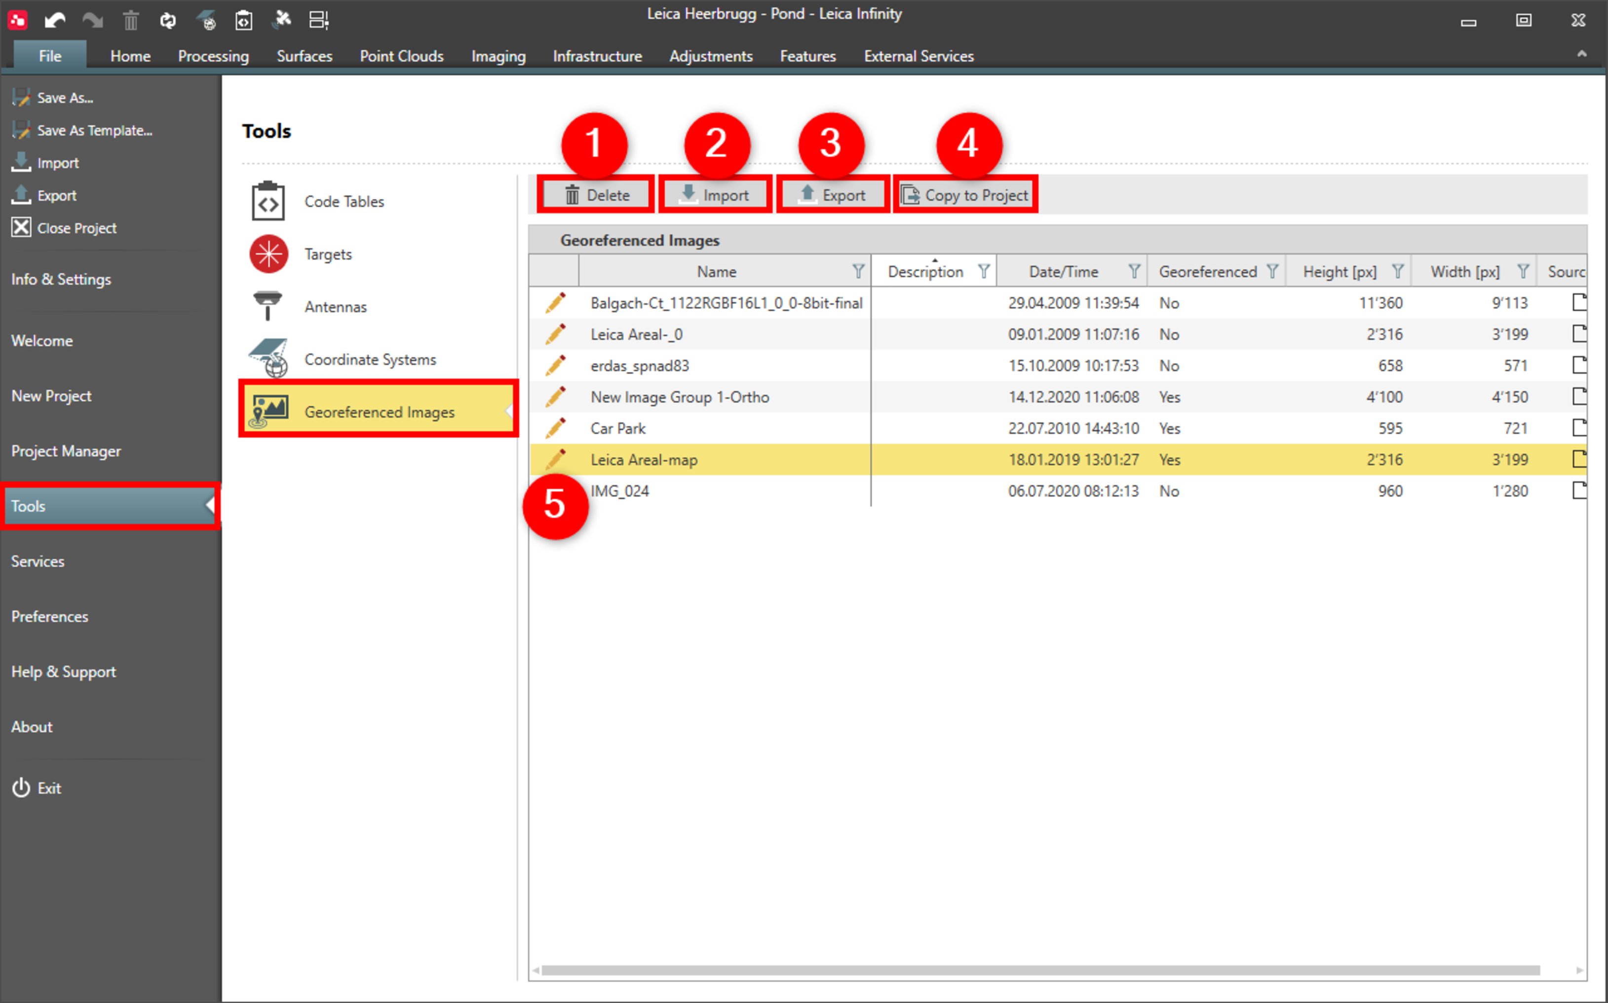1608x1003 pixels.
Task: Open Code Tables in the Tools list
Action: [x=378, y=201]
